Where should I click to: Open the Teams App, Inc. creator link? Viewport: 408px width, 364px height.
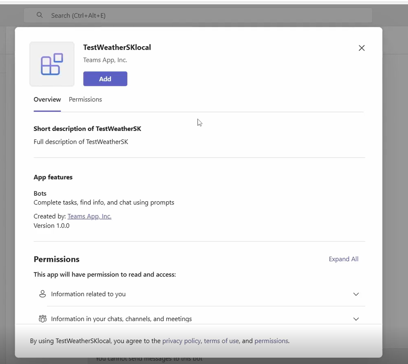(89, 216)
